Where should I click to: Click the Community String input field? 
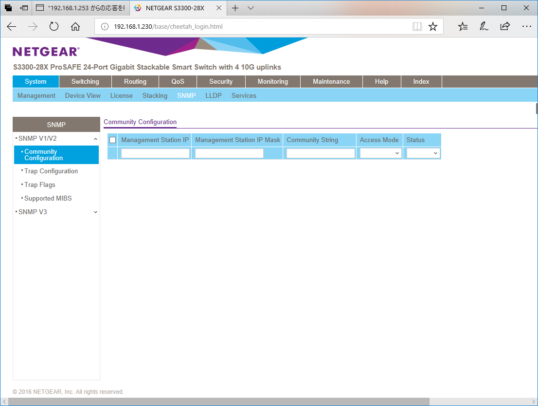321,153
